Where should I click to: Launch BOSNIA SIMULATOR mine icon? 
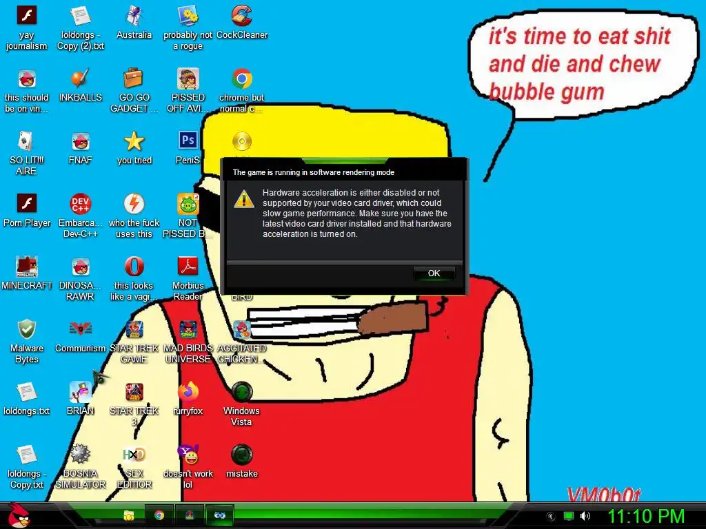tap(81, 455)
